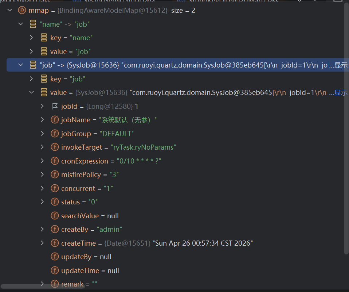Click the map entry icon of "name" -> "job"
Image resolution: width=349 pixels, height=292 pixels.
click(x=33, y=24)
